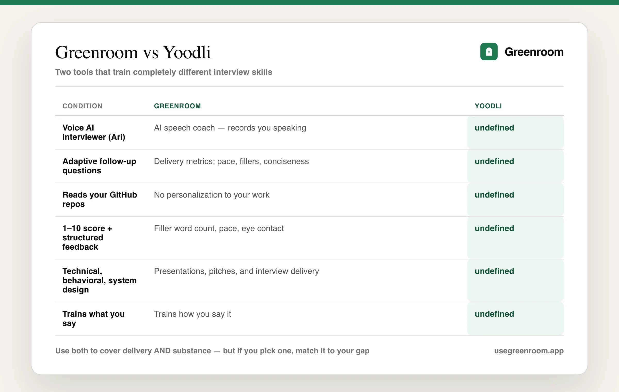Select "Technical, behavioral, system design" label
The width and height of the screenshot is (619, 392).
coord(100,280)
